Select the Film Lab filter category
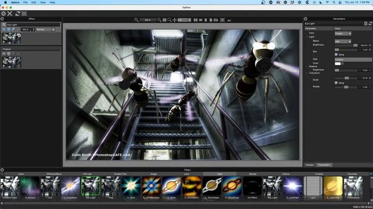Image resolution: width=373 pixels, height=209 pixels. tap(87, 174)
